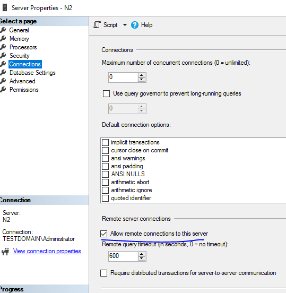Enable the query governor checkbox

[106, 93]
